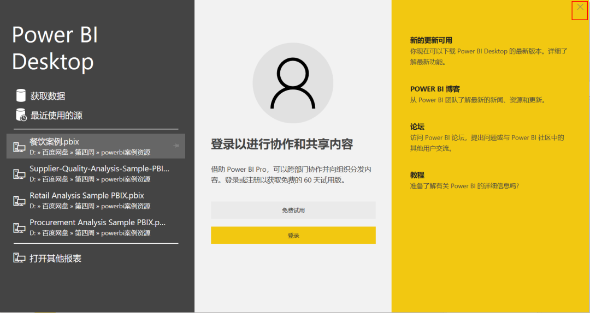Click the 免费试用 free trial button
Viewport: 590px width, 313px height.
click(x=293, y=210)
